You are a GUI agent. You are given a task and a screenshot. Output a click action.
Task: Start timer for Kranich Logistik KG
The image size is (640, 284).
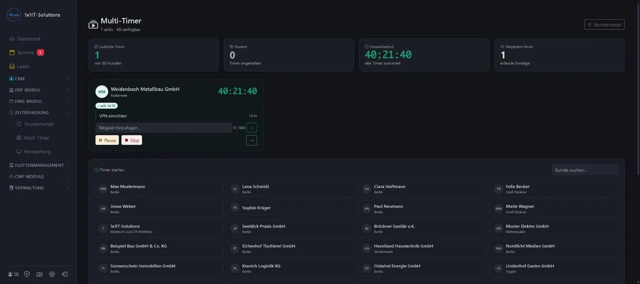(291, 268)
